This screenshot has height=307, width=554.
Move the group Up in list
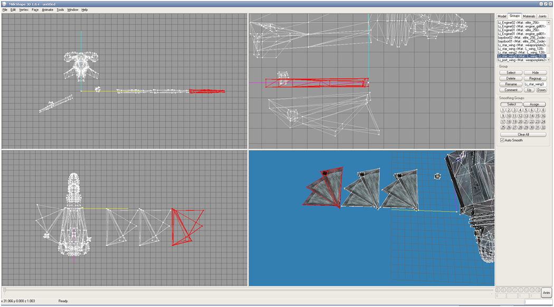(529, 90)
